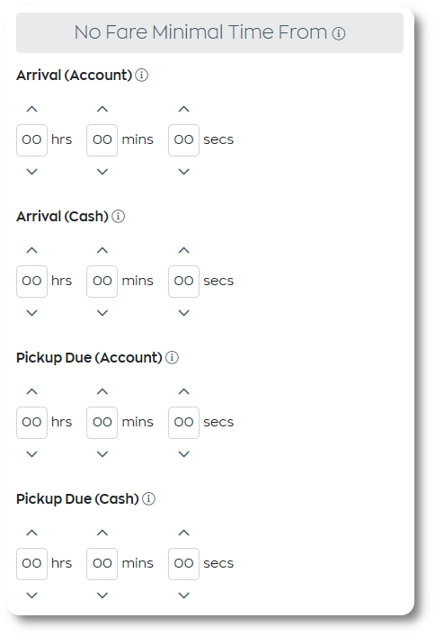
Task: Increase seconds for Pickup Due (Cash)
Action: click(x=183, y=533)
